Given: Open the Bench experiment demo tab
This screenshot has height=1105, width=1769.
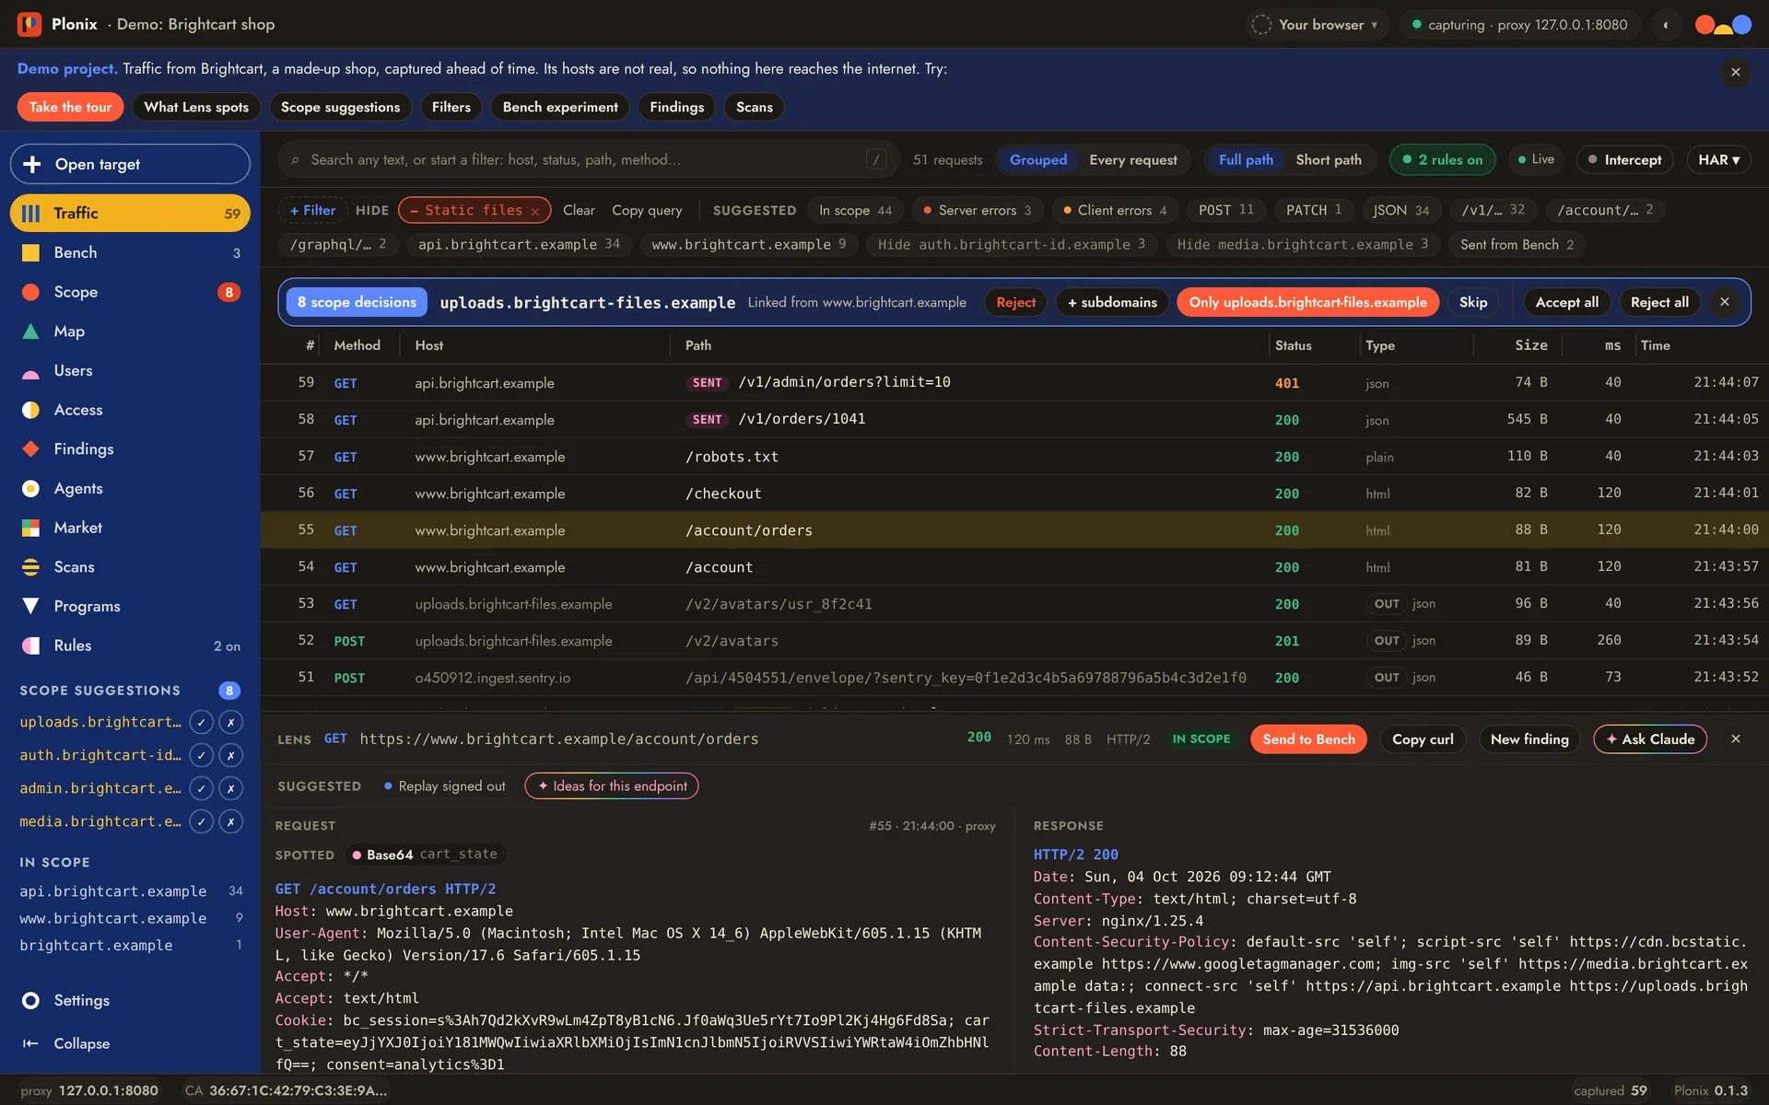Looking at the screenshot, I should point(560,107).
